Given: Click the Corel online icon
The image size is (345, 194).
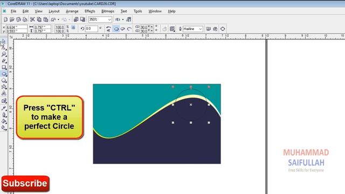Looking at the screenshot, I should click(x=129, y=19).
